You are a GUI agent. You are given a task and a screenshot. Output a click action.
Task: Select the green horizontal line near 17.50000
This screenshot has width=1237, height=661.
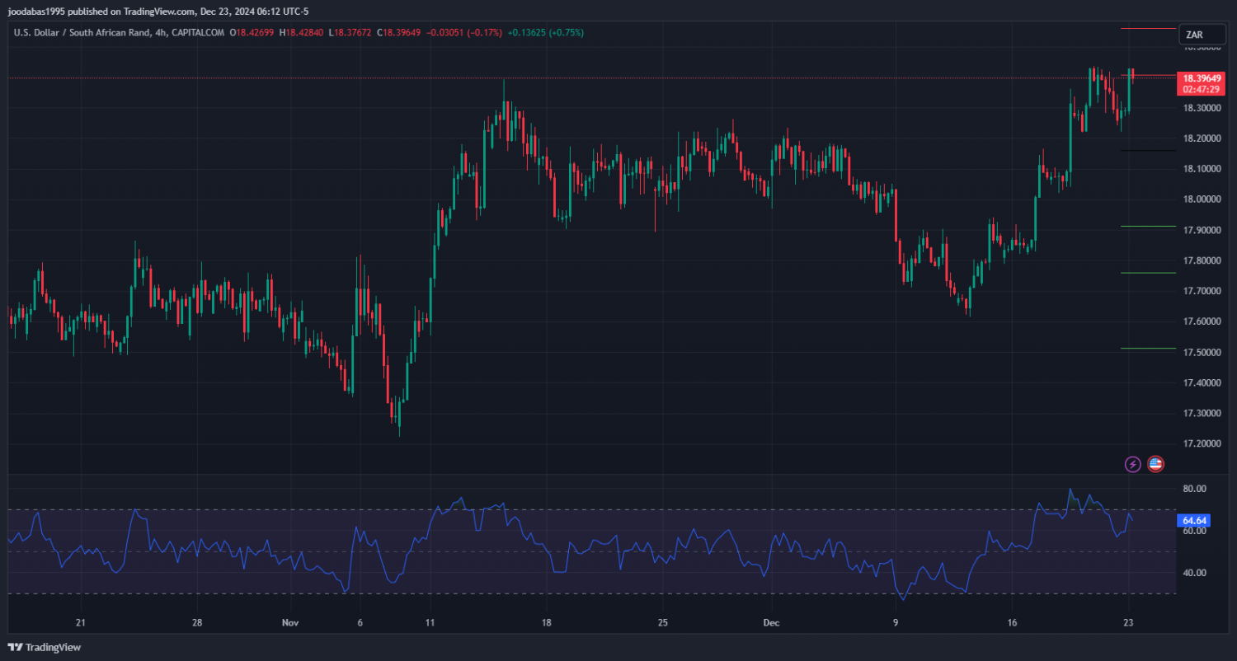tap(1148, 349)
